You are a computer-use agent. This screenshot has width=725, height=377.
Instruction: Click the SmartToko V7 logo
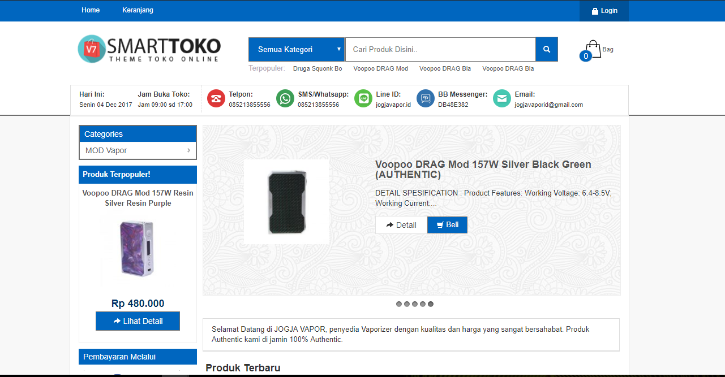coord(149,49)
